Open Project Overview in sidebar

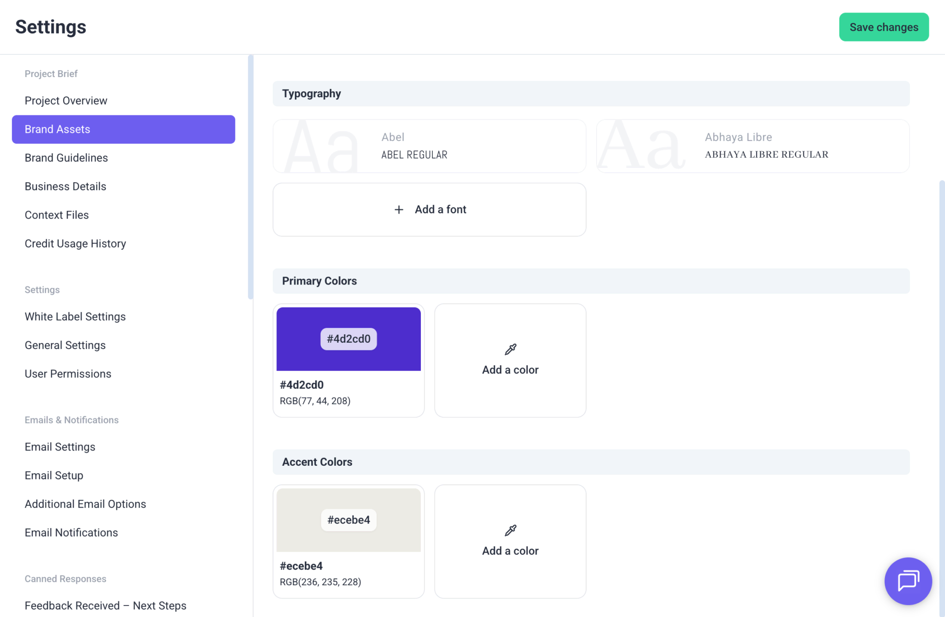[x=66, y=101]
